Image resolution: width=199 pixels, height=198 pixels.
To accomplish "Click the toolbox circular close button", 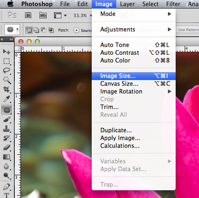I will coord(2,40).
